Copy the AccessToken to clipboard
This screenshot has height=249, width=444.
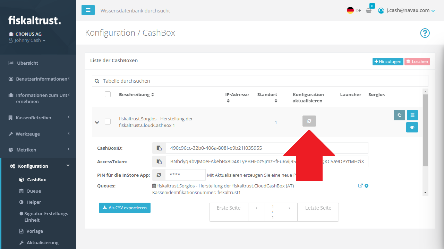tap(159, 162)
